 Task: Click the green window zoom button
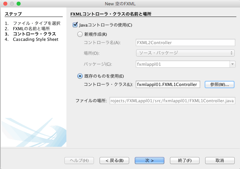[x=19, y=4]
